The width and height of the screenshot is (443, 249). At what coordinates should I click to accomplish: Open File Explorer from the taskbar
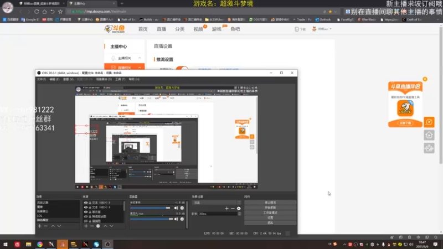(x=29, y=244)
